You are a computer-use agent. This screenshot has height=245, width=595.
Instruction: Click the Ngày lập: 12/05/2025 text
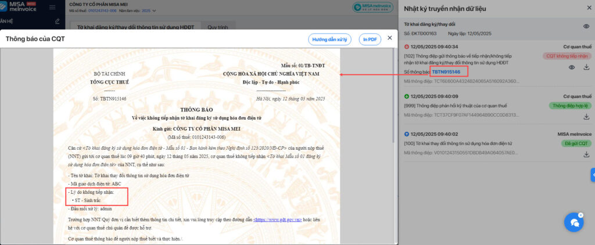point(469,33)
